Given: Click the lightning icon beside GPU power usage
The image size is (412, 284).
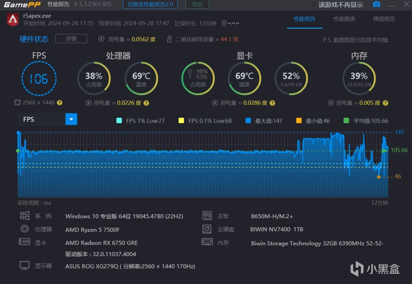Looking at the screenshot, I should (x=215, y=103).
